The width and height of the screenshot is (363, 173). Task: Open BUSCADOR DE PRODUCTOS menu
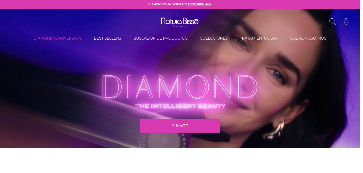pos(161,38)
